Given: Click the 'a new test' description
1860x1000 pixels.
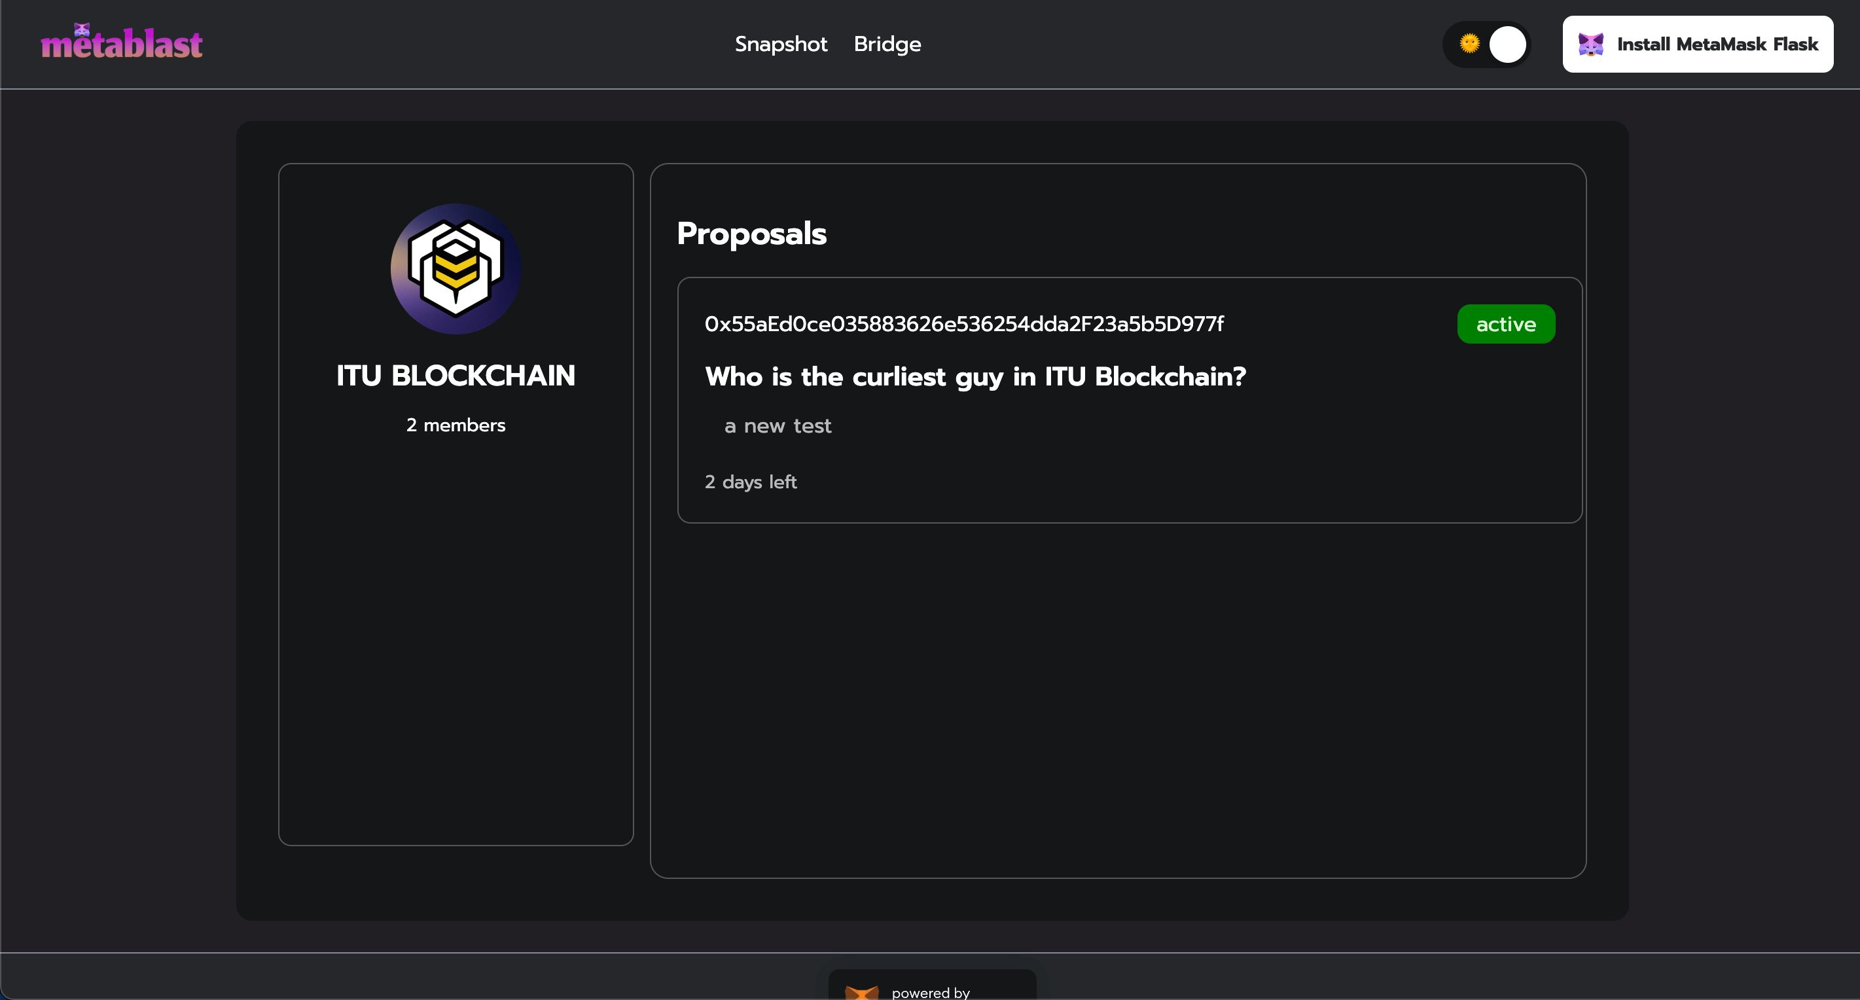Looking at the screenshot, I should click(x=778, y=426).
